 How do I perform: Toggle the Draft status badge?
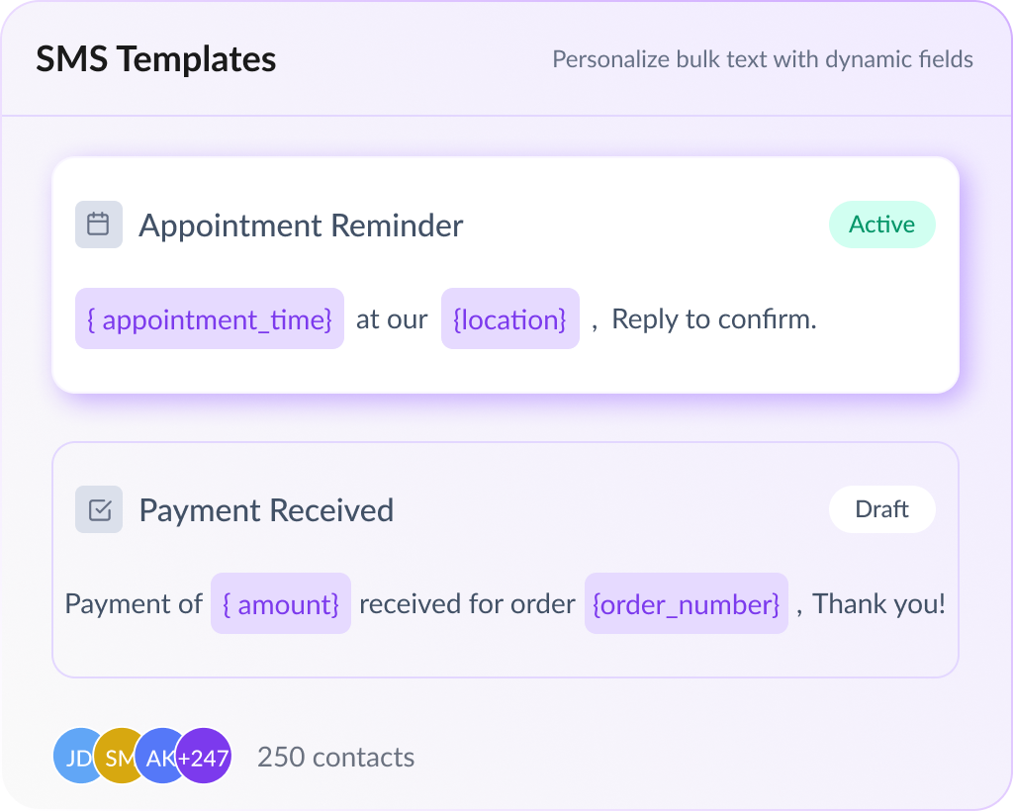(x=881, y=509)
